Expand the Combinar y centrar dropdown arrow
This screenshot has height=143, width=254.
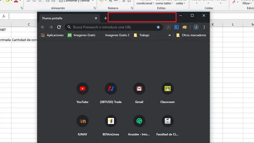(93, 1)
